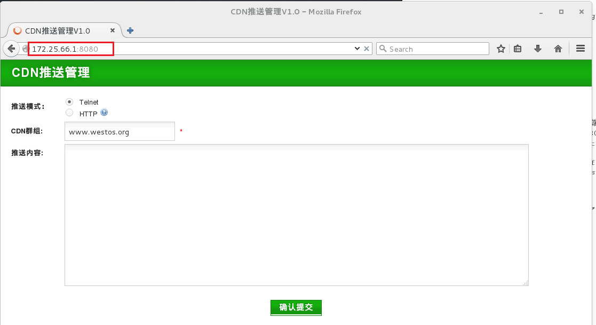
Task: Go back using the back arrow button
Action: (11, 49)
